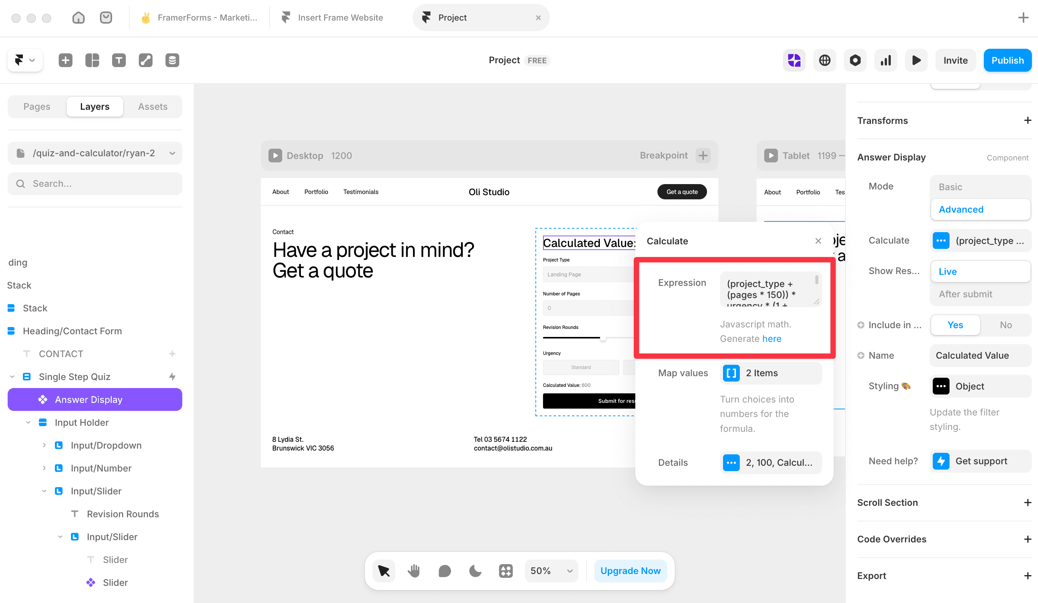This screenshot has width=1038, height=603.
Task: Click lightning icon on Single Step Quiz
Action: click(172, 377)
